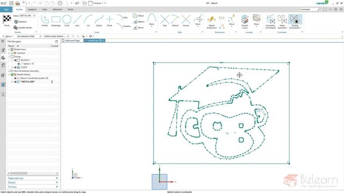Toggle visibility of Datum Coordinate System
Screen dimensions: 344x194
click(16, 78)
